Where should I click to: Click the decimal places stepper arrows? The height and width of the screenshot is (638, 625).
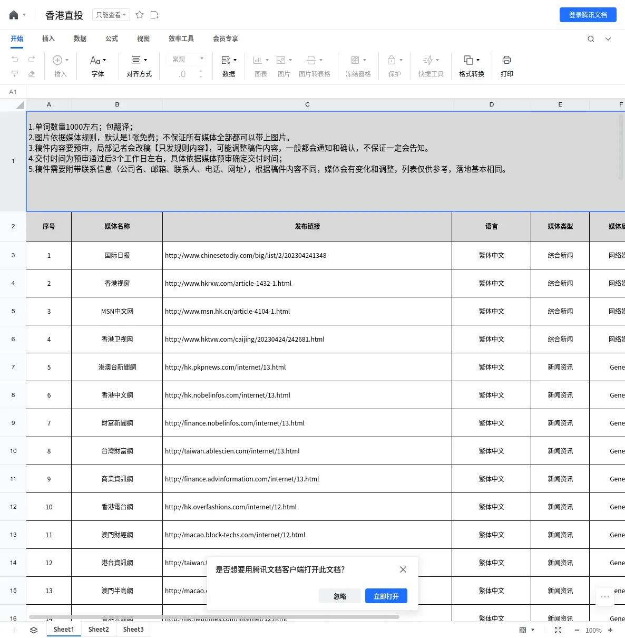201,74
